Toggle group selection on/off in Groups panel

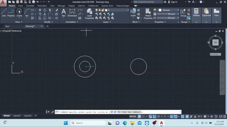(x=188, y=18)
